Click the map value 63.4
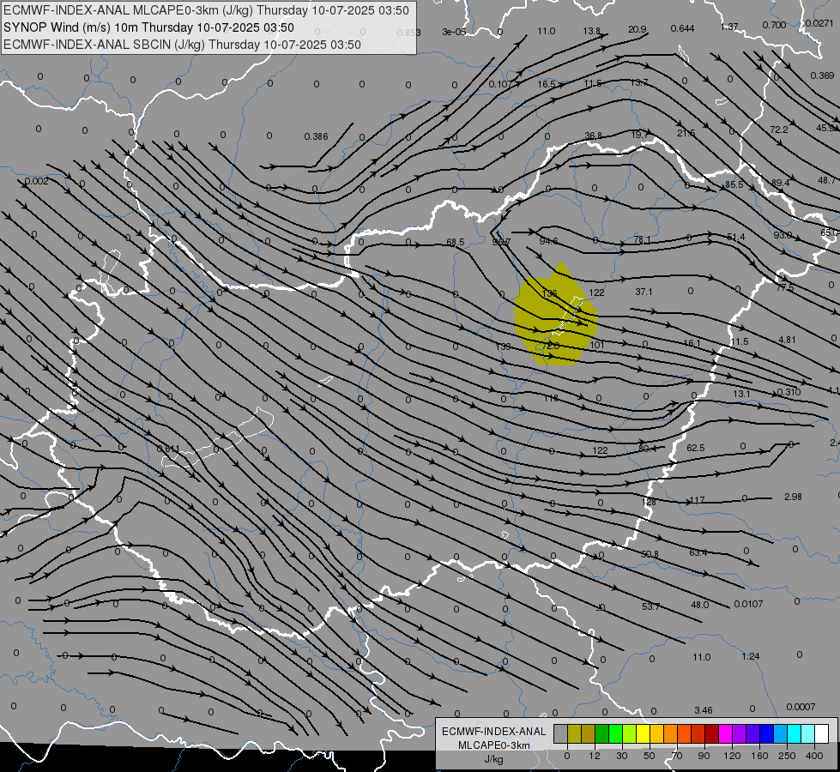 tap(698, 552)
